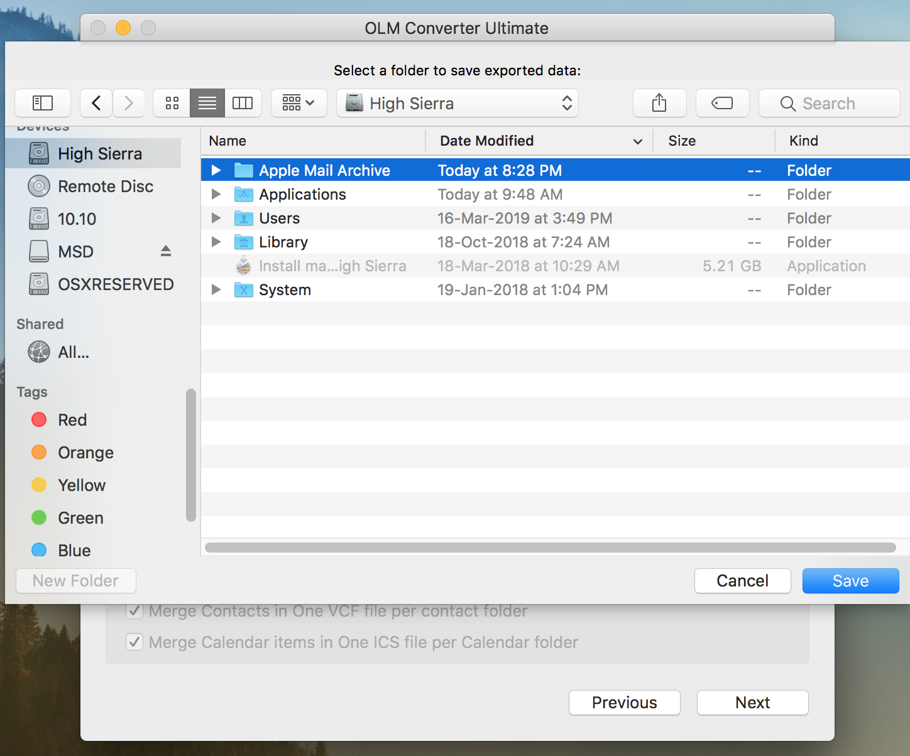Minimize the OLM Converter Ultimate window
This screenshot has width=910, height=756.
click(x=123, y=28)
